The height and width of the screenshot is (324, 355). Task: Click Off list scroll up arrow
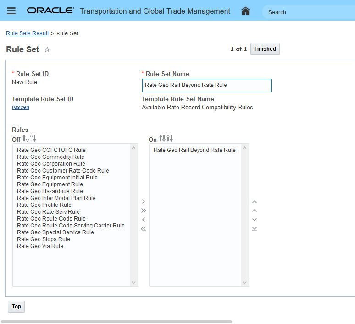coord(133,148)
